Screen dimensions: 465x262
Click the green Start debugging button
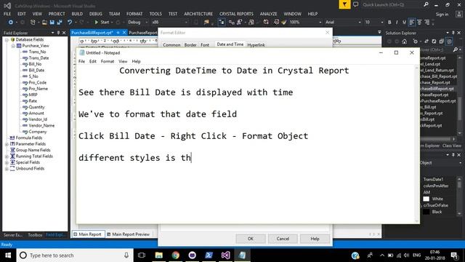tap(102, 23)
